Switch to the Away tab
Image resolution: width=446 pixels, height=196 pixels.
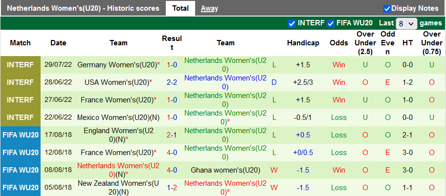pyautogui.click(x=209, y=8)
